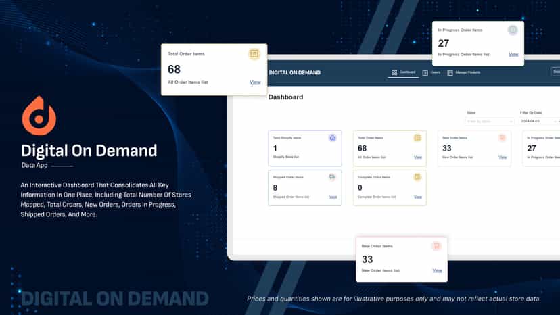Viewport: 560px width, 315px height.
Task: Click the Orders icon in the top navigation
Action: pos(425,73)
